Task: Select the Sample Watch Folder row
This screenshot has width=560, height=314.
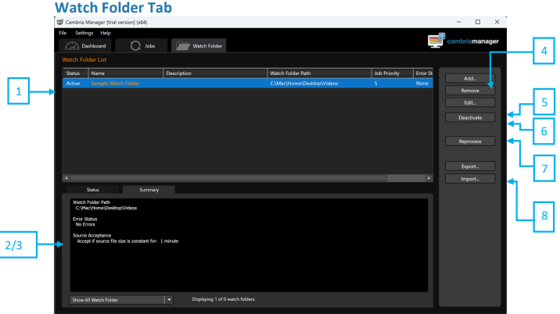Action: (x=247, y=83)
